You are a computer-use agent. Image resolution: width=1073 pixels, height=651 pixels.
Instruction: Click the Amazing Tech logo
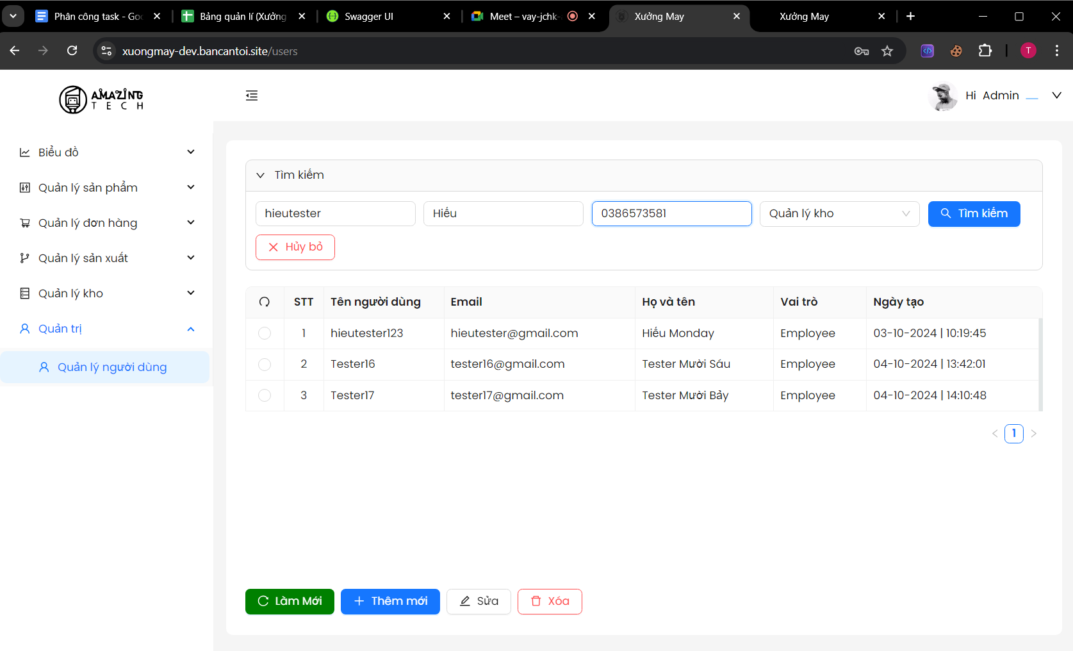pyautogui.click(x=101, y=99)
